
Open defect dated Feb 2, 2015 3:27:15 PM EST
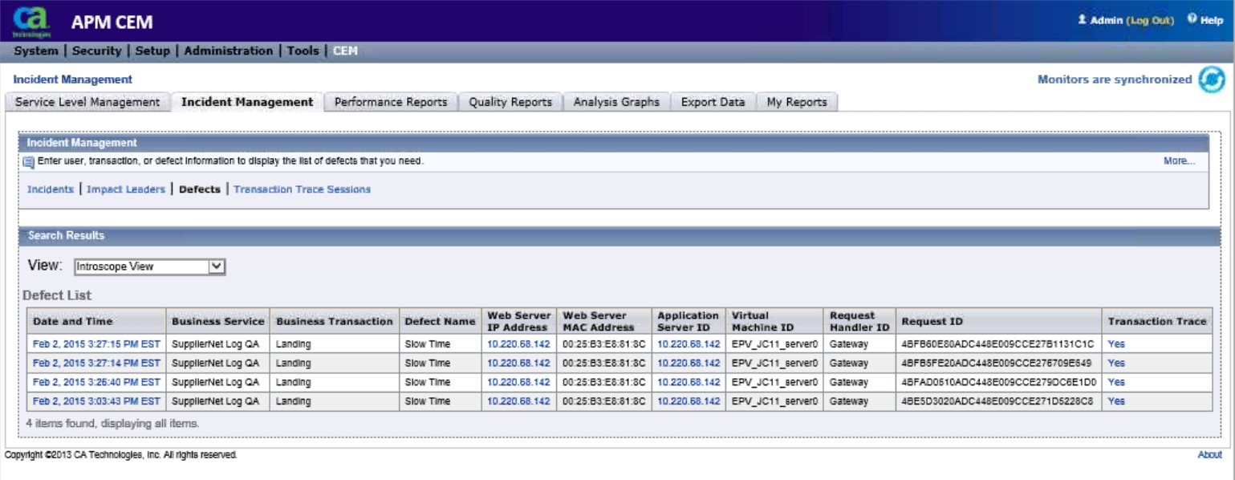[x=96, y=344]
